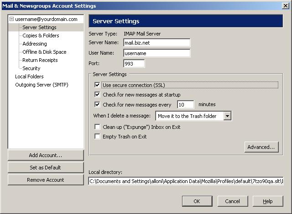Open the Addressing settings page
Viewport: 292px width, 214px height.
[35, 44]
